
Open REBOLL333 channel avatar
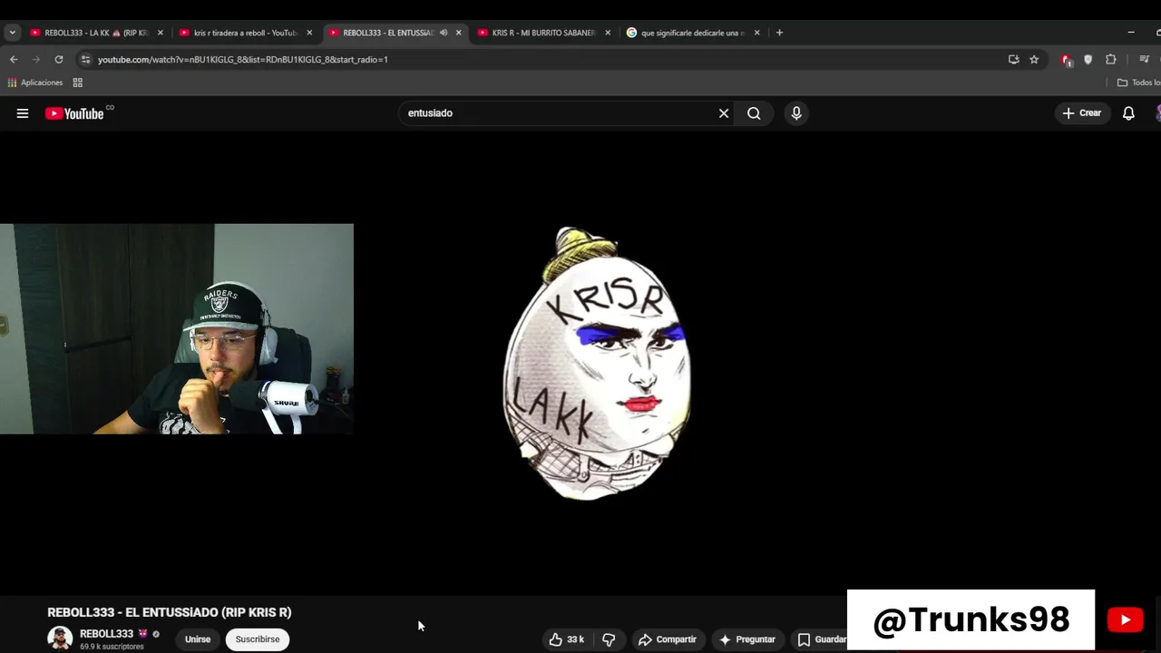pyautogui.click(x=60, y=638)
